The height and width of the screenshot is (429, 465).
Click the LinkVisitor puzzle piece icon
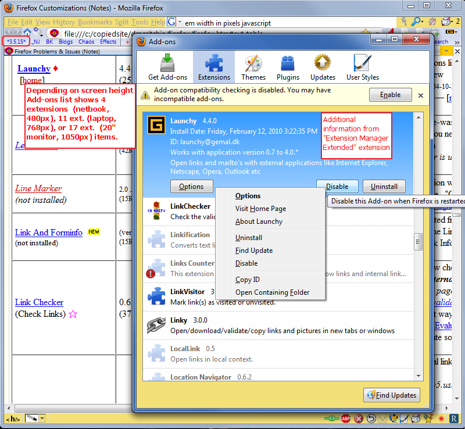point(156,296)
